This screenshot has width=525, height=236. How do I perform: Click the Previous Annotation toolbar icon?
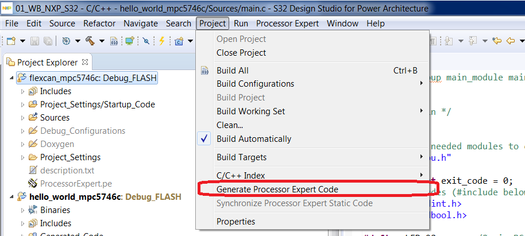[472, 41]
